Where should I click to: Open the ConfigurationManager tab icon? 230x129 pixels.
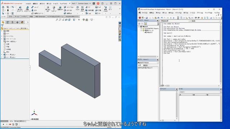(x=13, y=22)
